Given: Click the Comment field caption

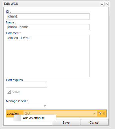Looking at the screenshot, I should point(14,33).
